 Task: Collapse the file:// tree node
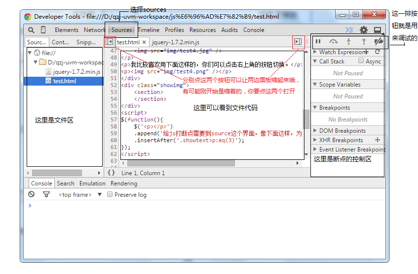tap(30, 53)
